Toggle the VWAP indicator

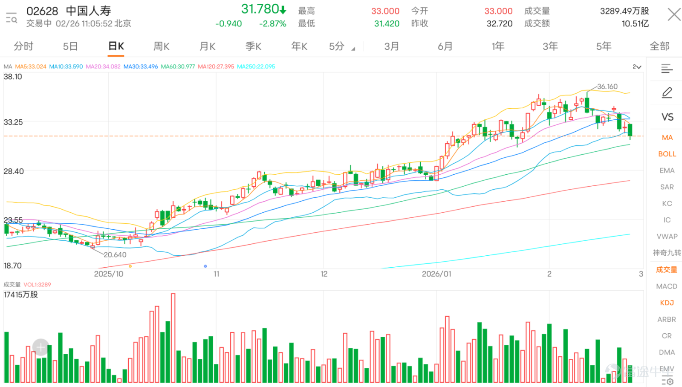[667, 237]
